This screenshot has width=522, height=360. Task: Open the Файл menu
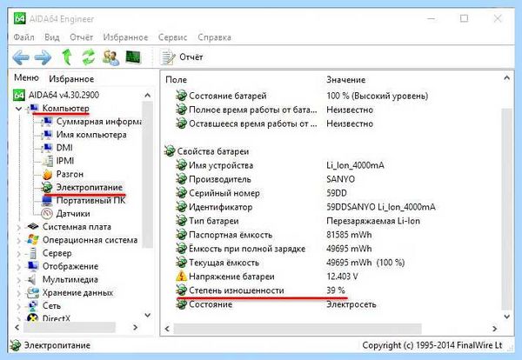pos(23,37)
